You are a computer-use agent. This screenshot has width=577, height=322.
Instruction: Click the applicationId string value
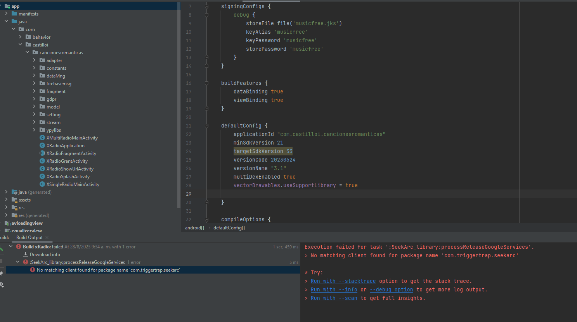coord(331,134)
